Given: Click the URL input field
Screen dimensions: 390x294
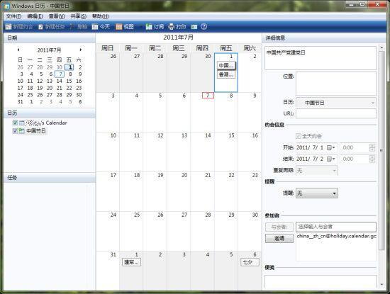Looking at the screenshot, I should click(336, 113).
